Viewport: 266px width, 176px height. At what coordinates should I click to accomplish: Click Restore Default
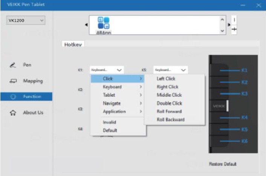pyautogui.click(x=223, y=164)
